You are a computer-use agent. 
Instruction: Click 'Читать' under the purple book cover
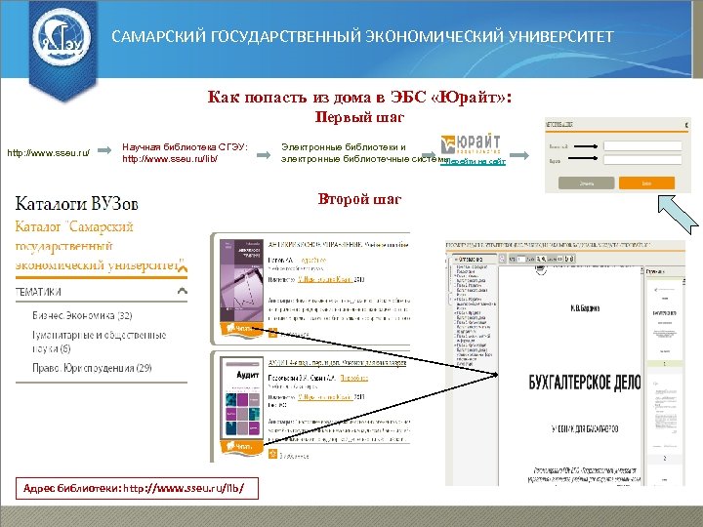tap(241, 329)
